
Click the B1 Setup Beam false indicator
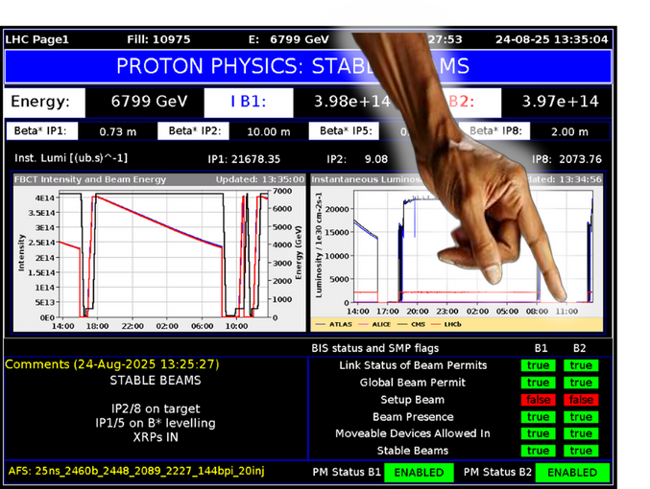tap(538, 400)
